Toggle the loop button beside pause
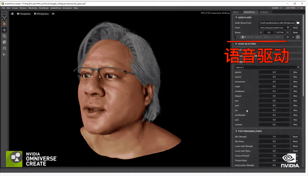This screenshot has width=308, height=176. click(x=293, y=37)
